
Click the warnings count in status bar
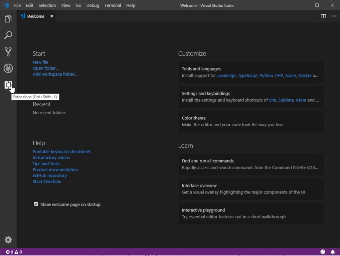(18, 252)
